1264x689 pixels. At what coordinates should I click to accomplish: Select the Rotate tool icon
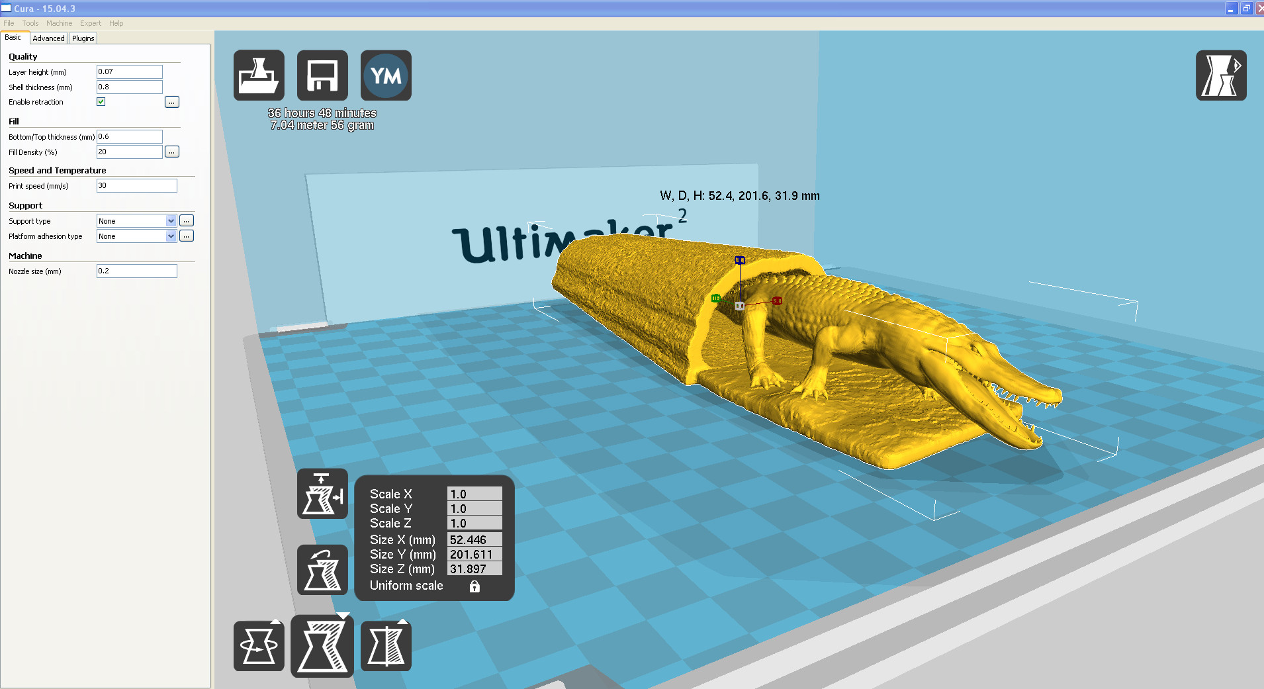click(259, 645)
